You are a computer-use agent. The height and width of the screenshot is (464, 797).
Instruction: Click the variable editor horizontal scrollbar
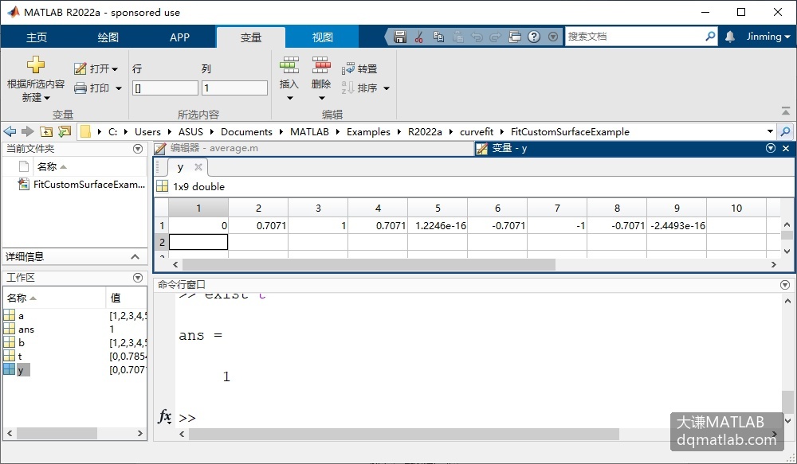tap(369, 264)
